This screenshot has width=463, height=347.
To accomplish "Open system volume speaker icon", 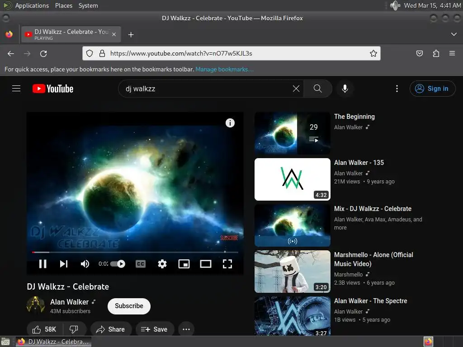I will coord(395,5).
